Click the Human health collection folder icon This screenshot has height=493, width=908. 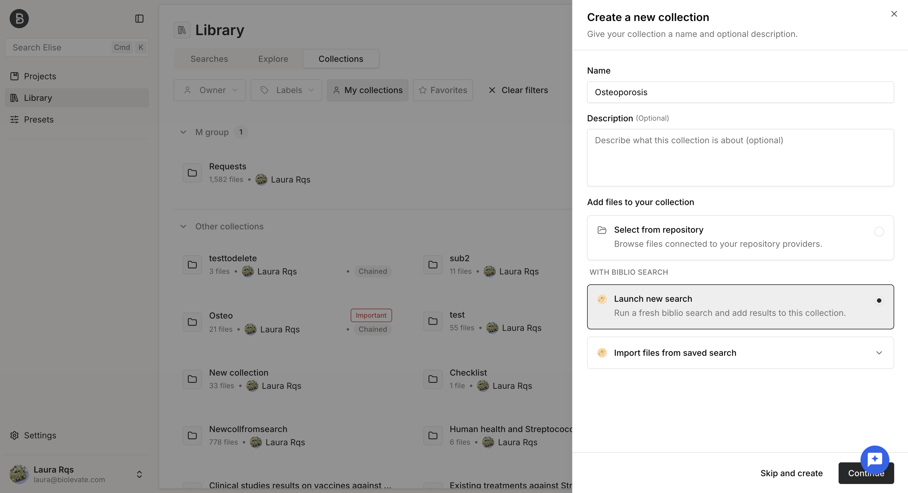(x=433, y=435)
